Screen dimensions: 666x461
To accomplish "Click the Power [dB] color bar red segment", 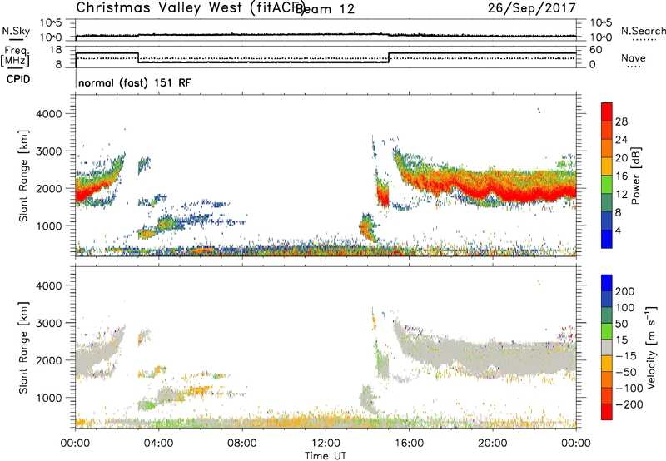I will click(607, 112).
